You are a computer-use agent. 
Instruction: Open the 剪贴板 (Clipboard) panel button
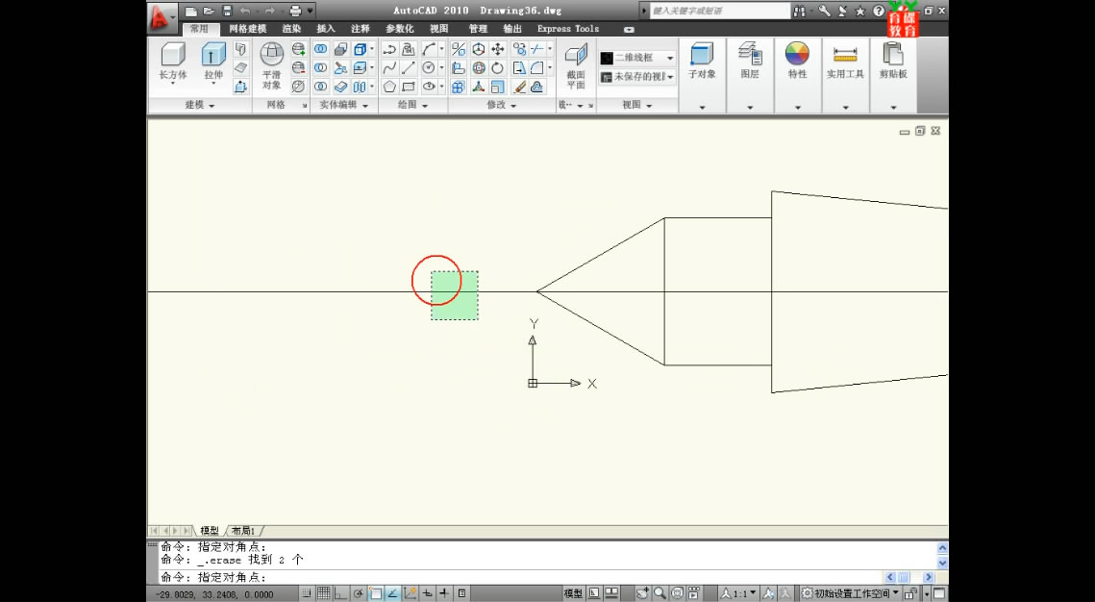coord(893,75)
